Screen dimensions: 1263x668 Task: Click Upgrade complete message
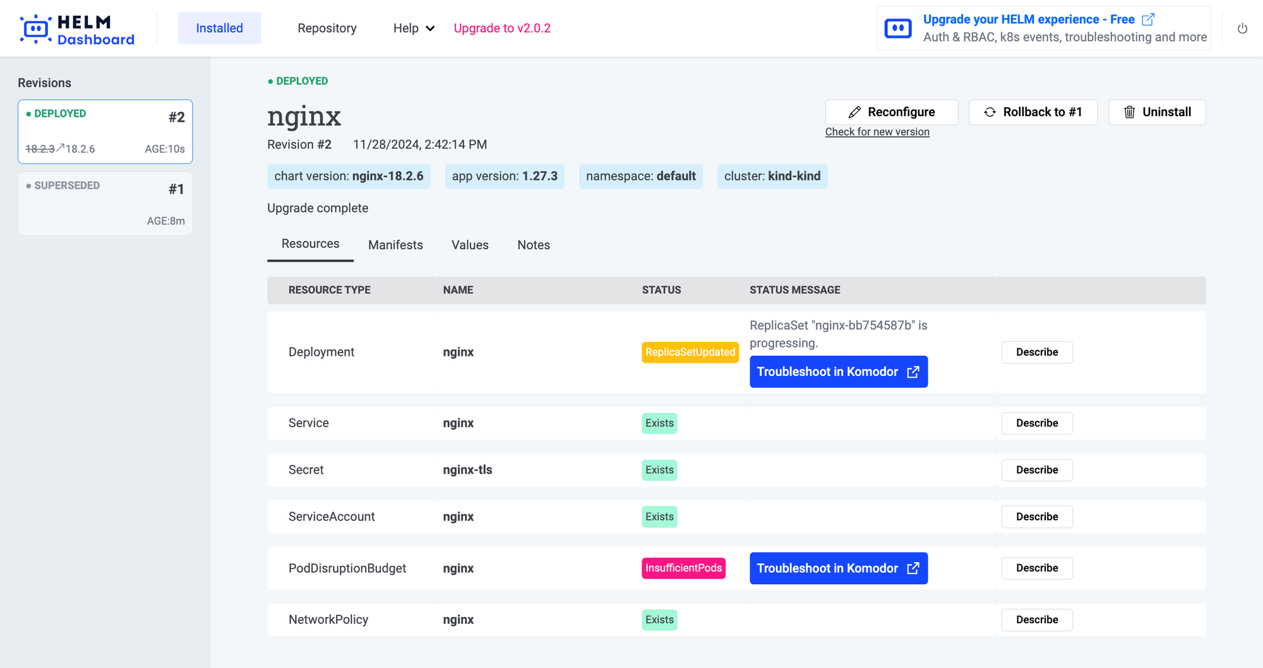(318, 208)
